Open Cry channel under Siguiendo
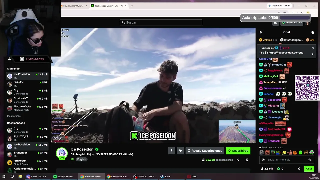This screenshot has height=180, width=320. [27, 92]
